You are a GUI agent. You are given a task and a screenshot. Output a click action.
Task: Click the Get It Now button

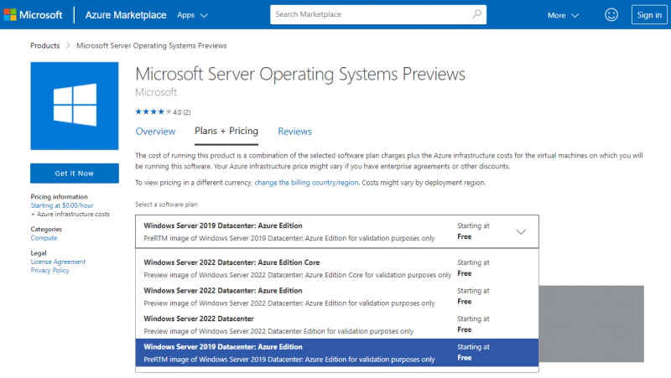coord(75,173)
